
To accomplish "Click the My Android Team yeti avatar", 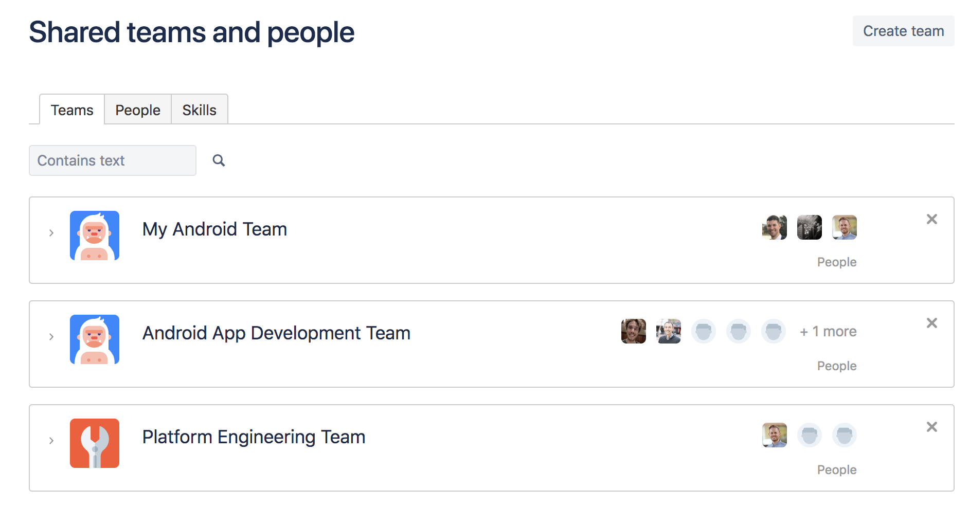I will coord(95,236).
